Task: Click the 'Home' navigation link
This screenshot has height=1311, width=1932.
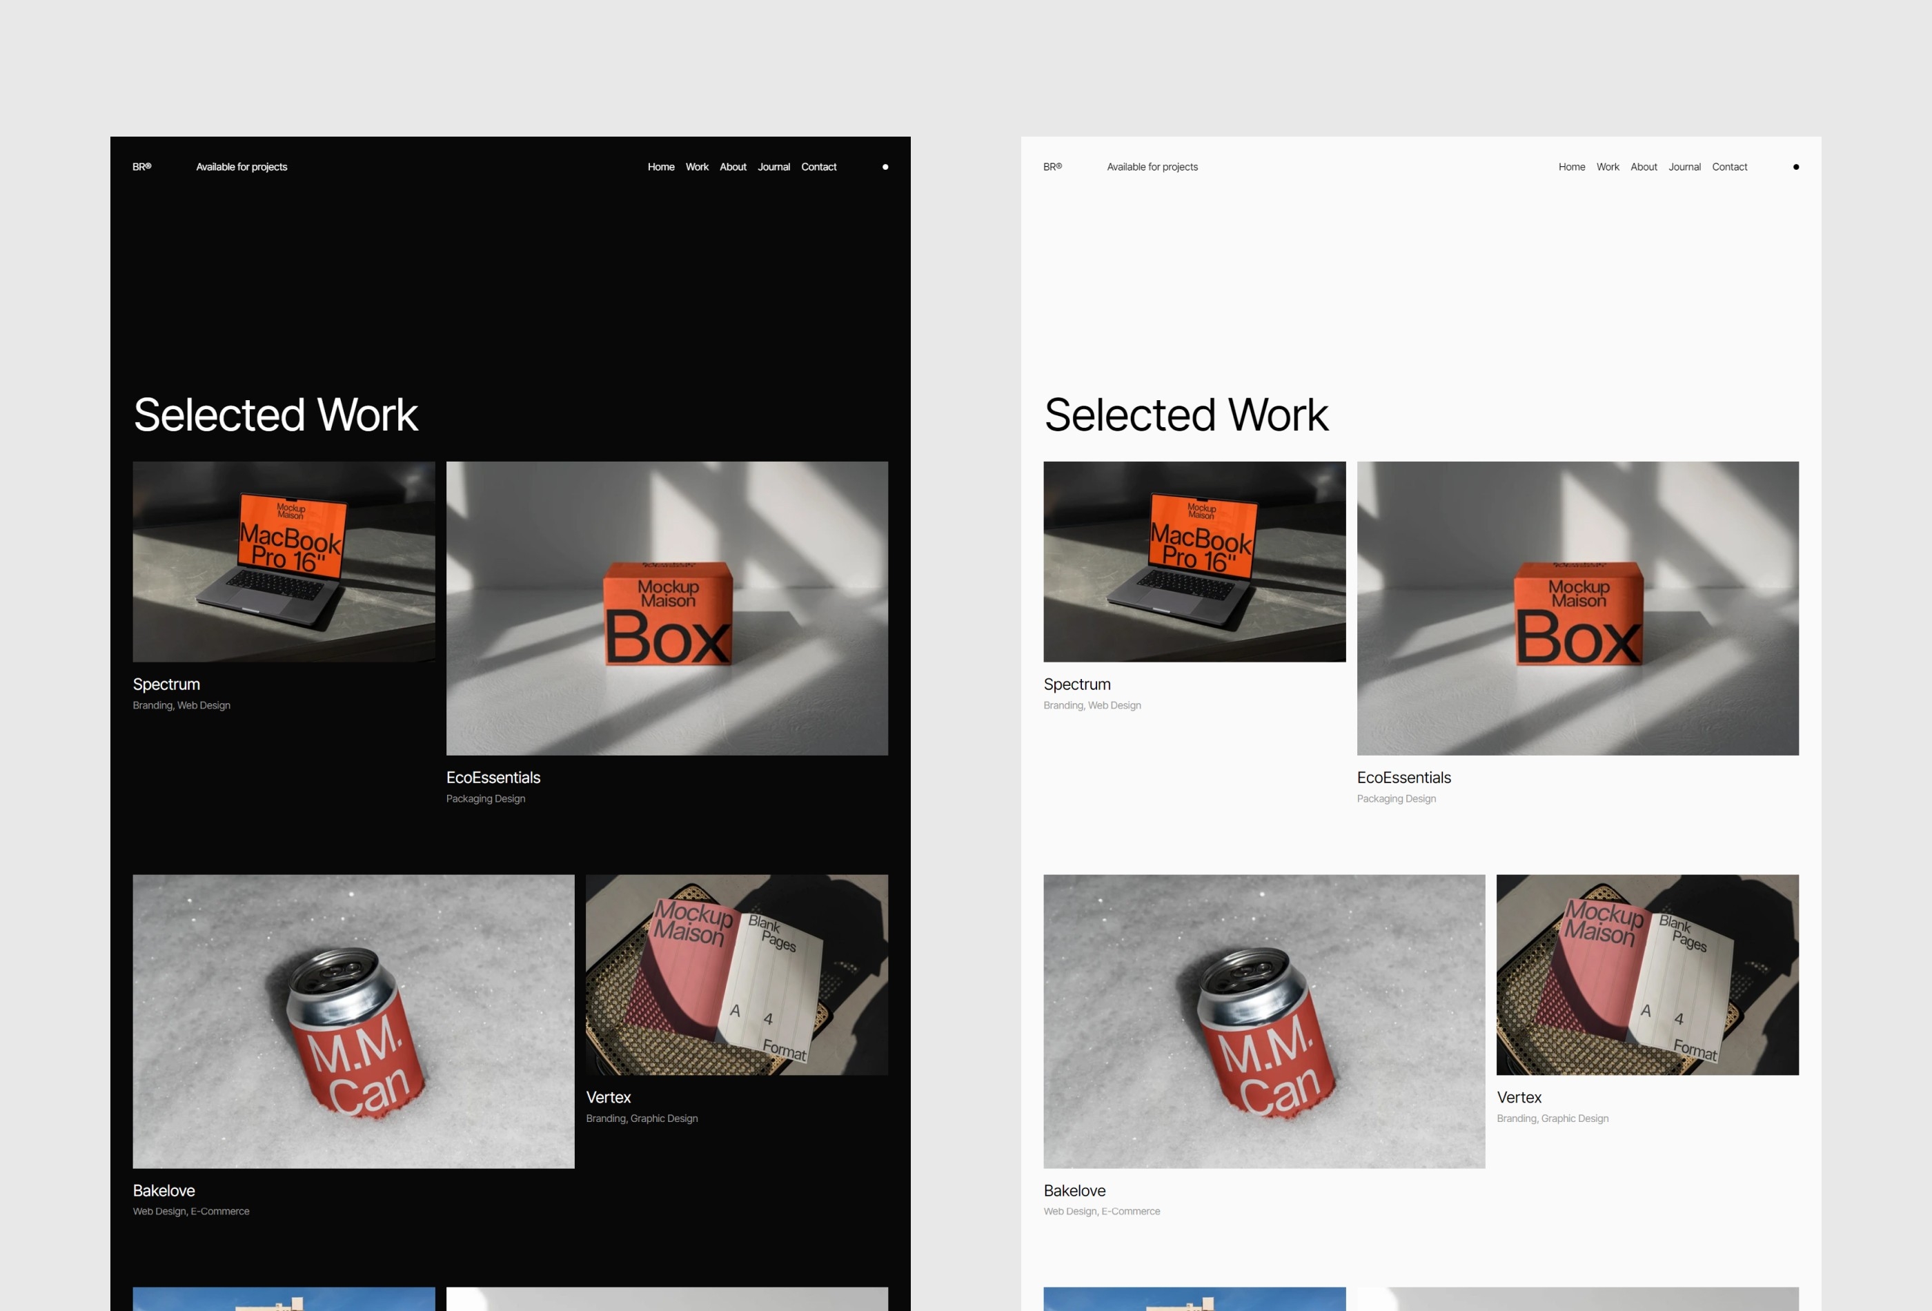Action: click(661, 167)
